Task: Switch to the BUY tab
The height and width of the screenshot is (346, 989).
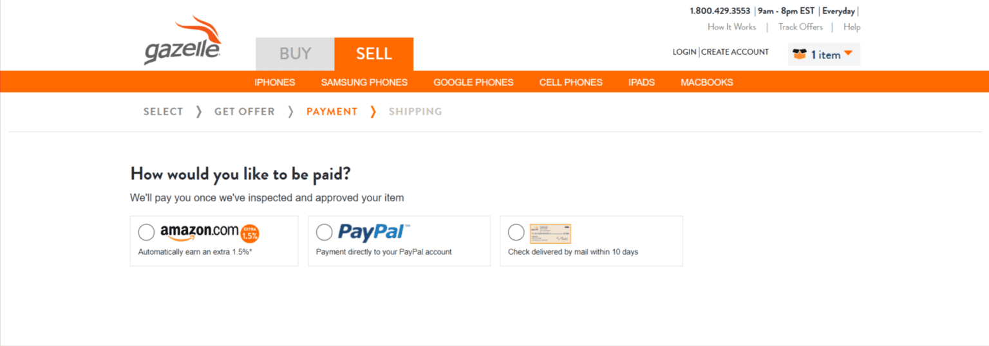Action: pos(295,54)
